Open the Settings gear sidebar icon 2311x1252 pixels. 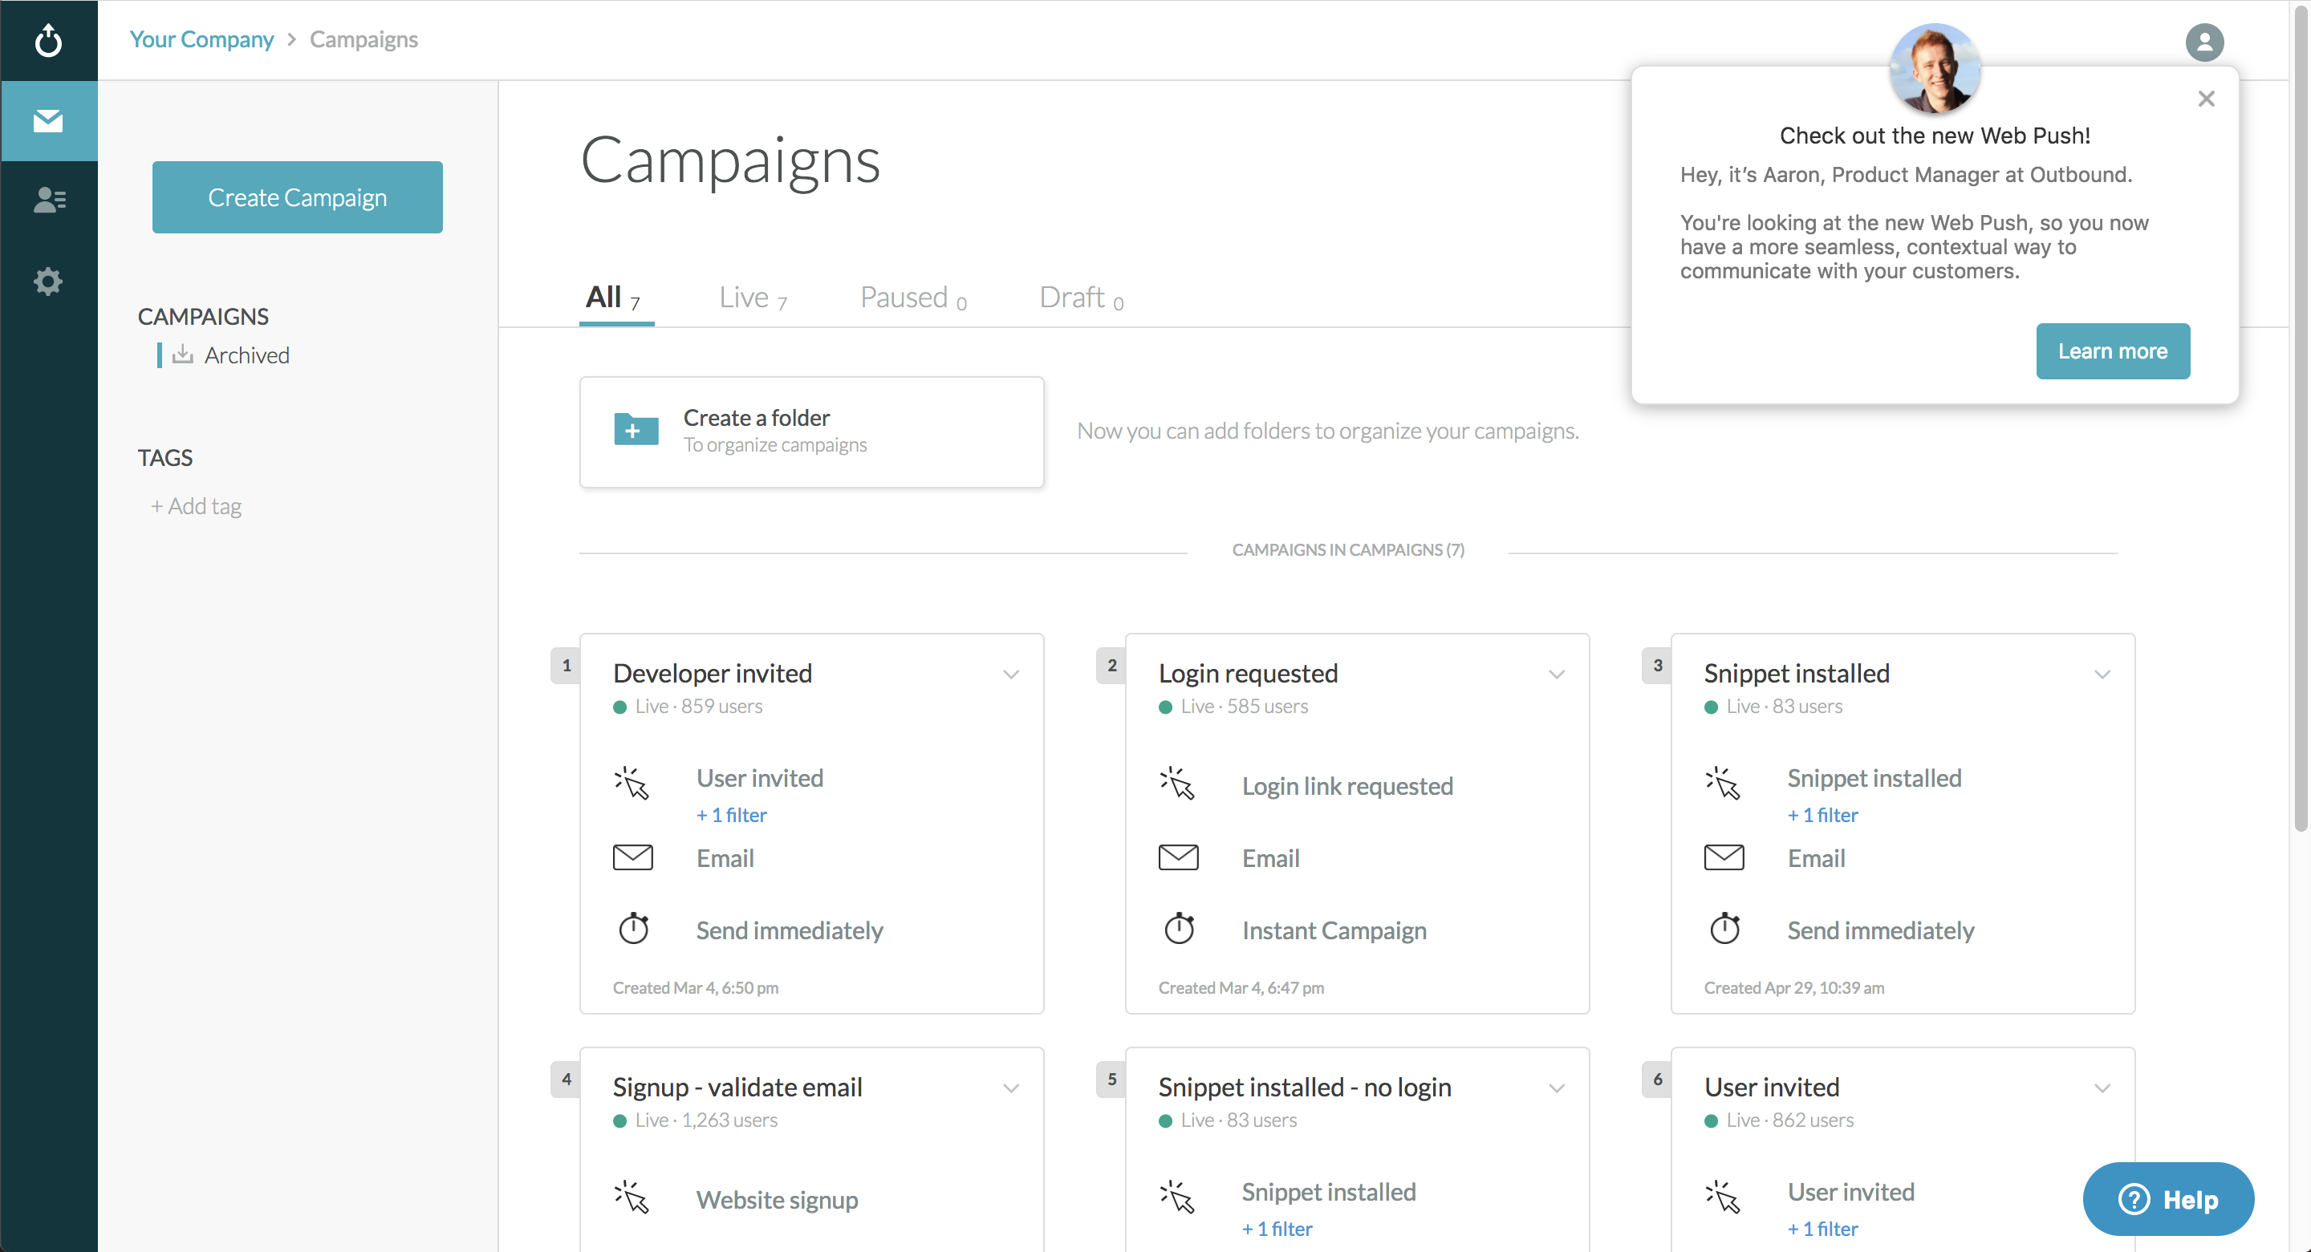[x=48, y=282]
